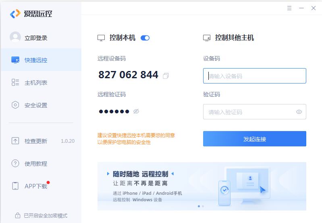Copy the remote device code
Image resolution: width=322 pixels, height=223 pixels.
point(166,76)
